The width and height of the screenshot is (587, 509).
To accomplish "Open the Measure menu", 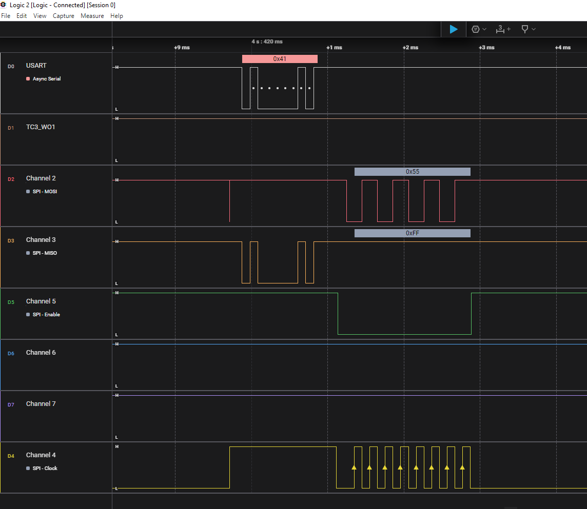I will 92,16.
